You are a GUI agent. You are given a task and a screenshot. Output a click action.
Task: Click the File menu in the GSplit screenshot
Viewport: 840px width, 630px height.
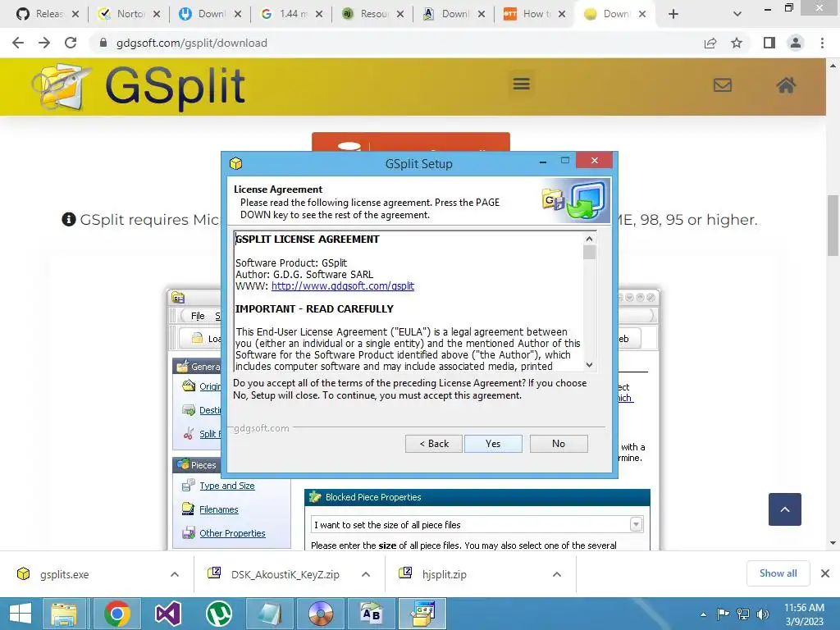[198, 316]
